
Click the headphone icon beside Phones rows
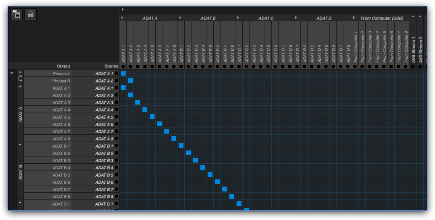[x=20, y=78]
